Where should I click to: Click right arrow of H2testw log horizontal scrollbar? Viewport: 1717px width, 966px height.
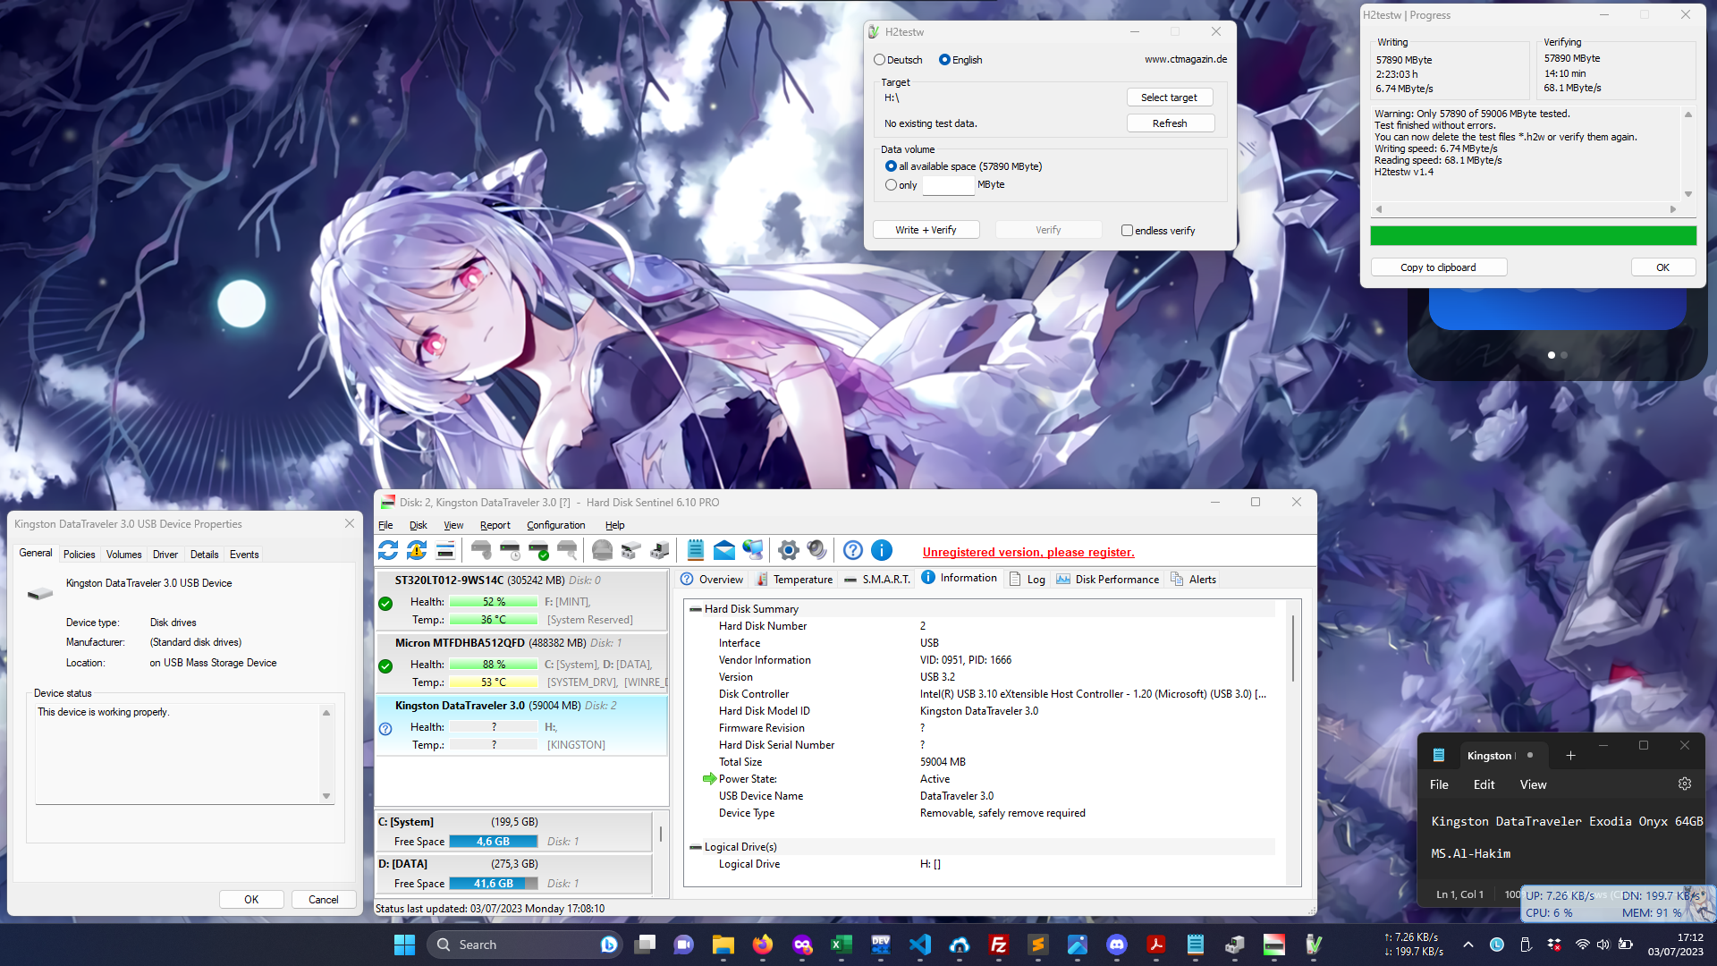(x=1673, y=209)
